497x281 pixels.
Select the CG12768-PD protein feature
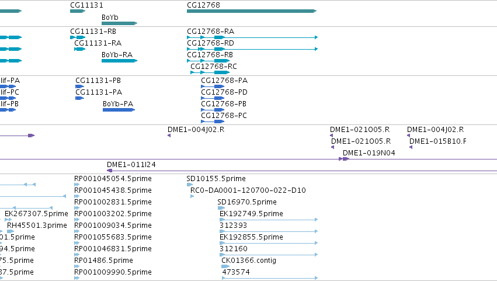[213, 98]
